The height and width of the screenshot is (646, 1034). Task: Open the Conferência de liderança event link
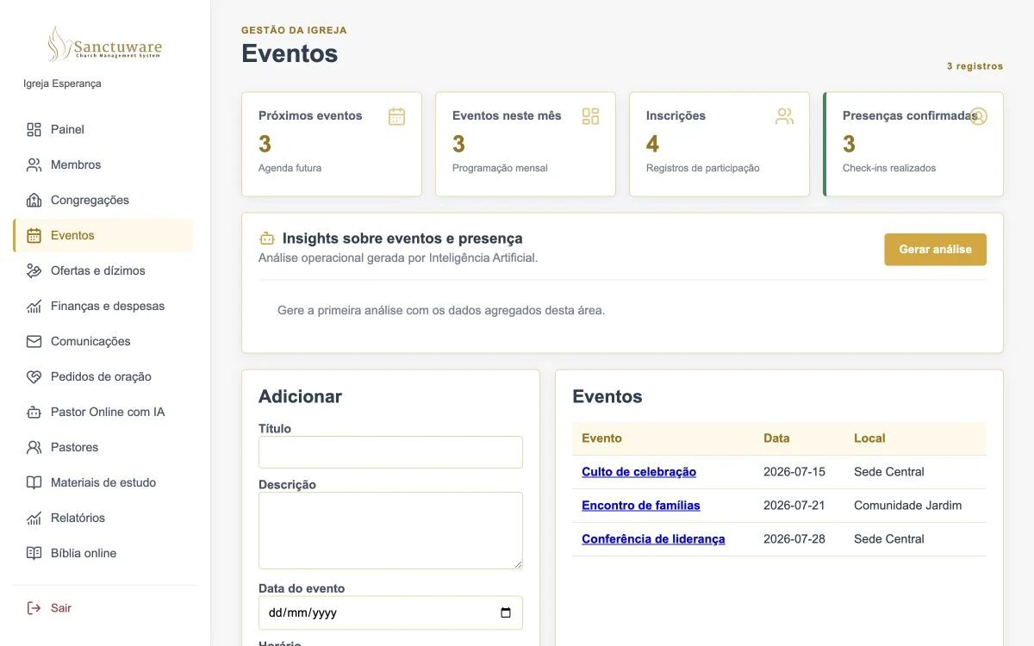pyautogui.click(x=653, y=539)
